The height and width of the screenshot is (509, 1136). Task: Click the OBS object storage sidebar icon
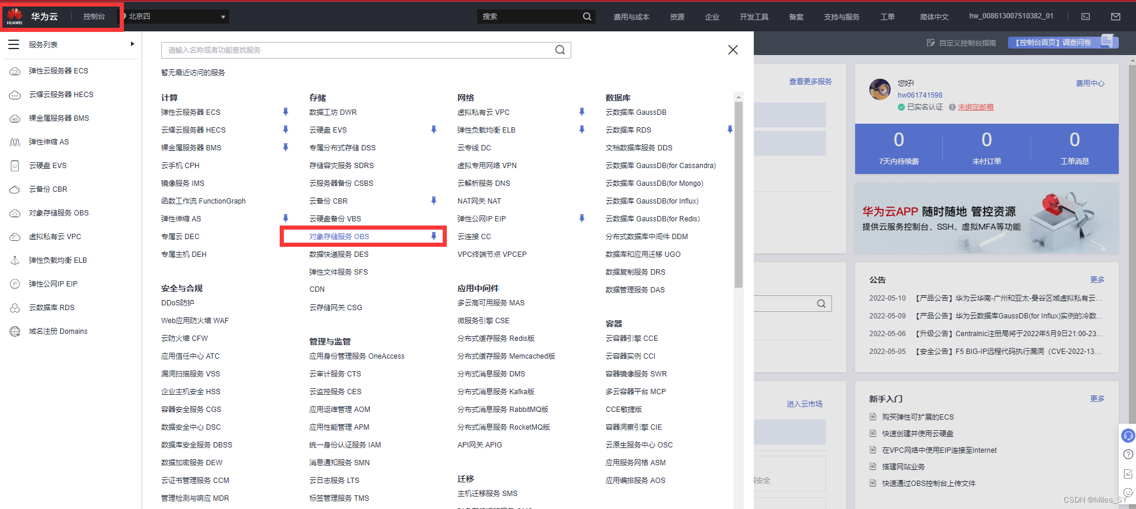[x=15, y=213]
